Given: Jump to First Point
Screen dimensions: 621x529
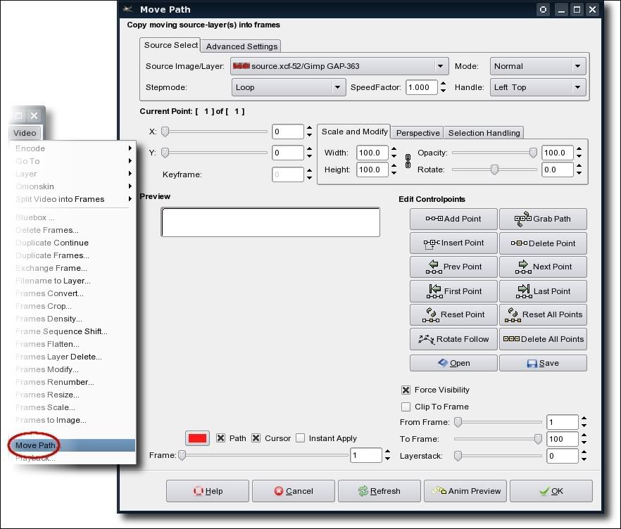Looking at the screenshot, I should point(453,291).
